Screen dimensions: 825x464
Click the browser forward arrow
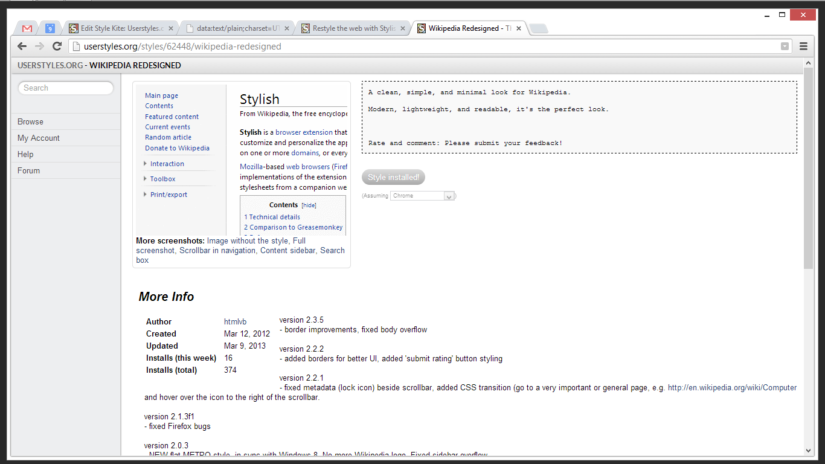39,47
